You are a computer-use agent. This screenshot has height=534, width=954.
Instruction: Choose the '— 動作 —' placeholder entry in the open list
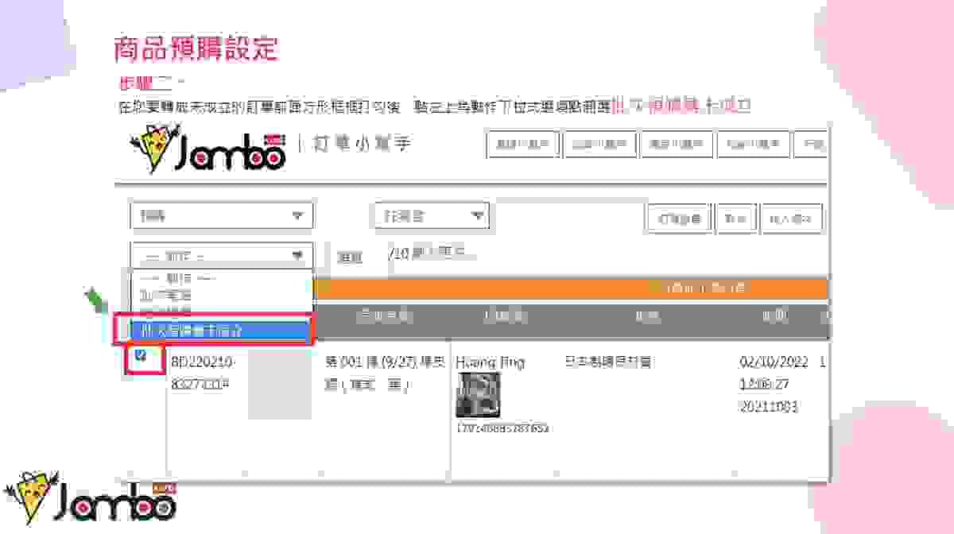(179, 279)
